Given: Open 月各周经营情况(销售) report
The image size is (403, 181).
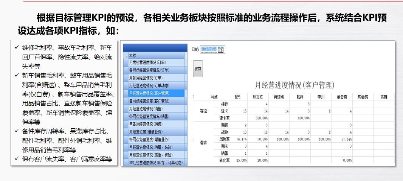Looking at the screenshot, I should click(x=146, y=124).
